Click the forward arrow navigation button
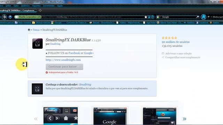The image size is (223, 125). point(4,17)
